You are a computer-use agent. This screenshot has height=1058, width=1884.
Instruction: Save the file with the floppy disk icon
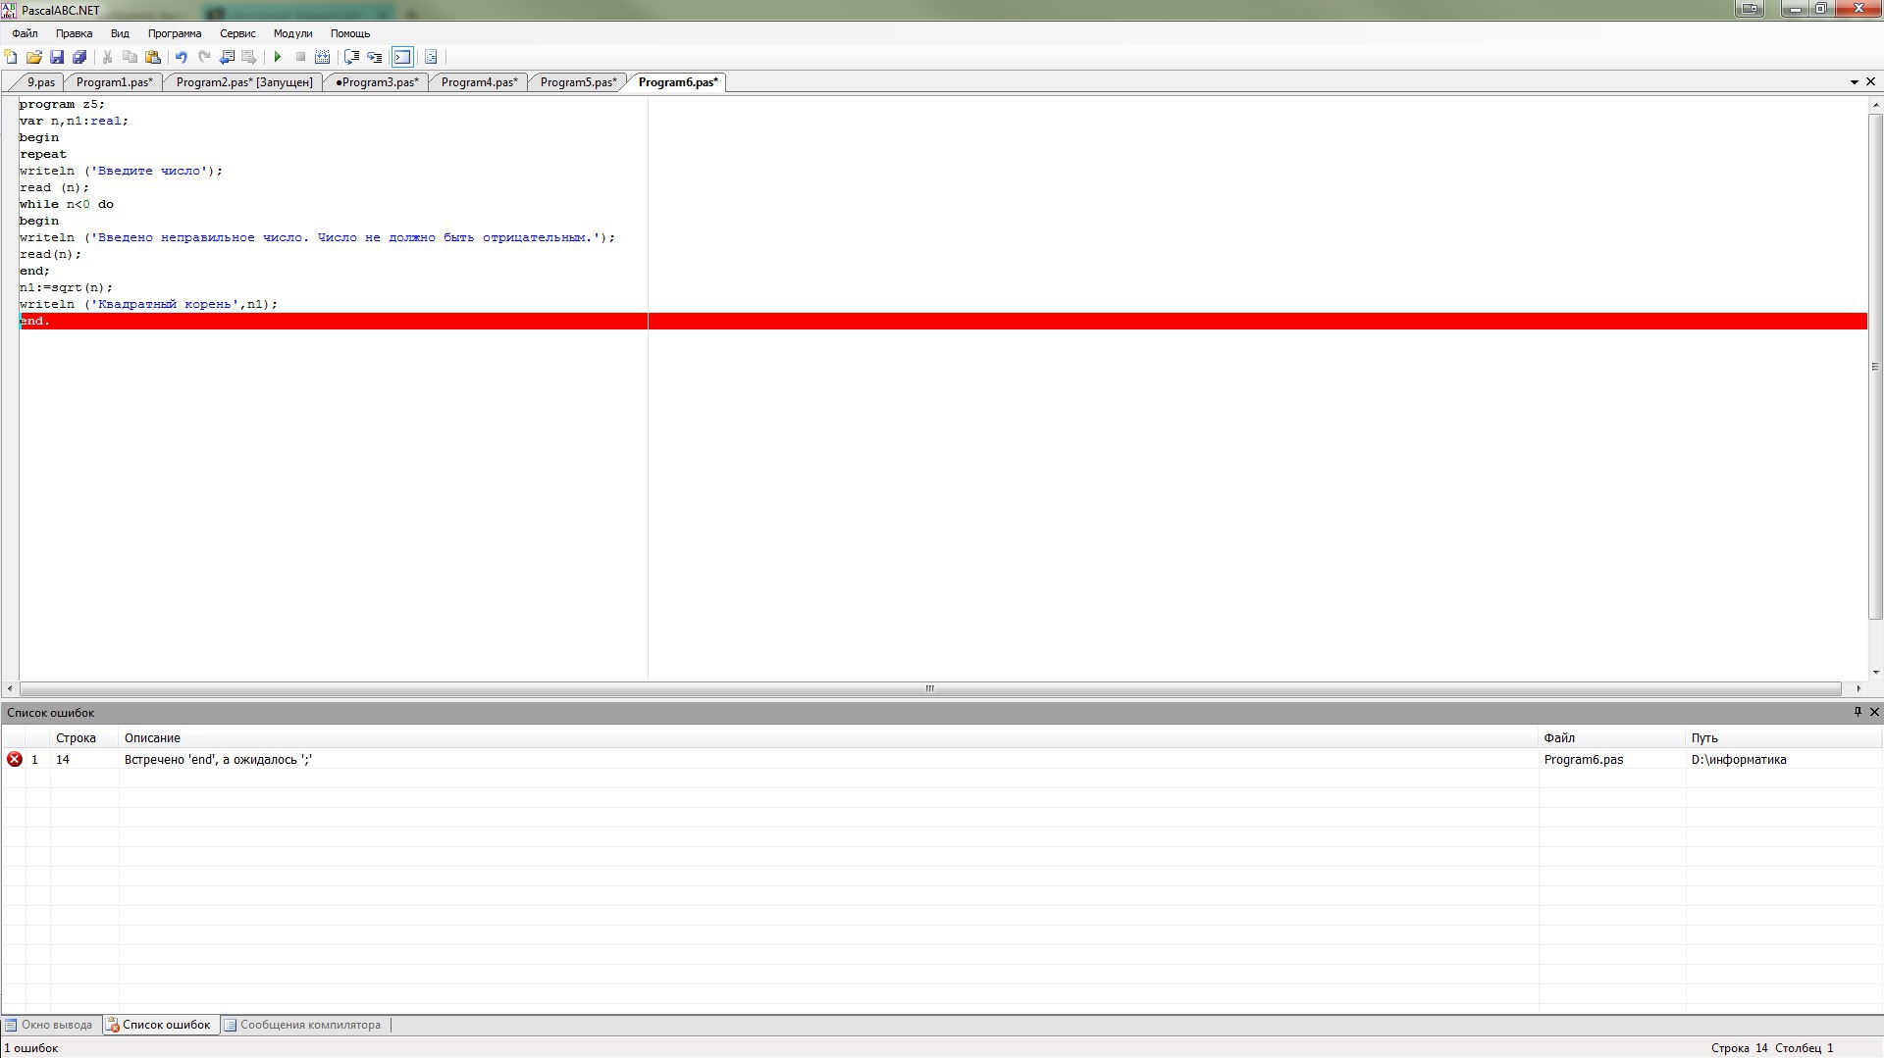57,57
